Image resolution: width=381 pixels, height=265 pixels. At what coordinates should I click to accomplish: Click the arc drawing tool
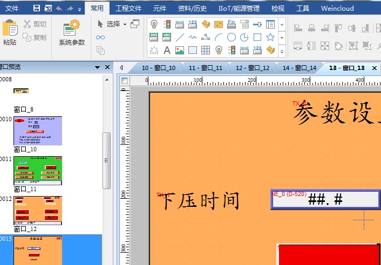(x=219, y=37)
